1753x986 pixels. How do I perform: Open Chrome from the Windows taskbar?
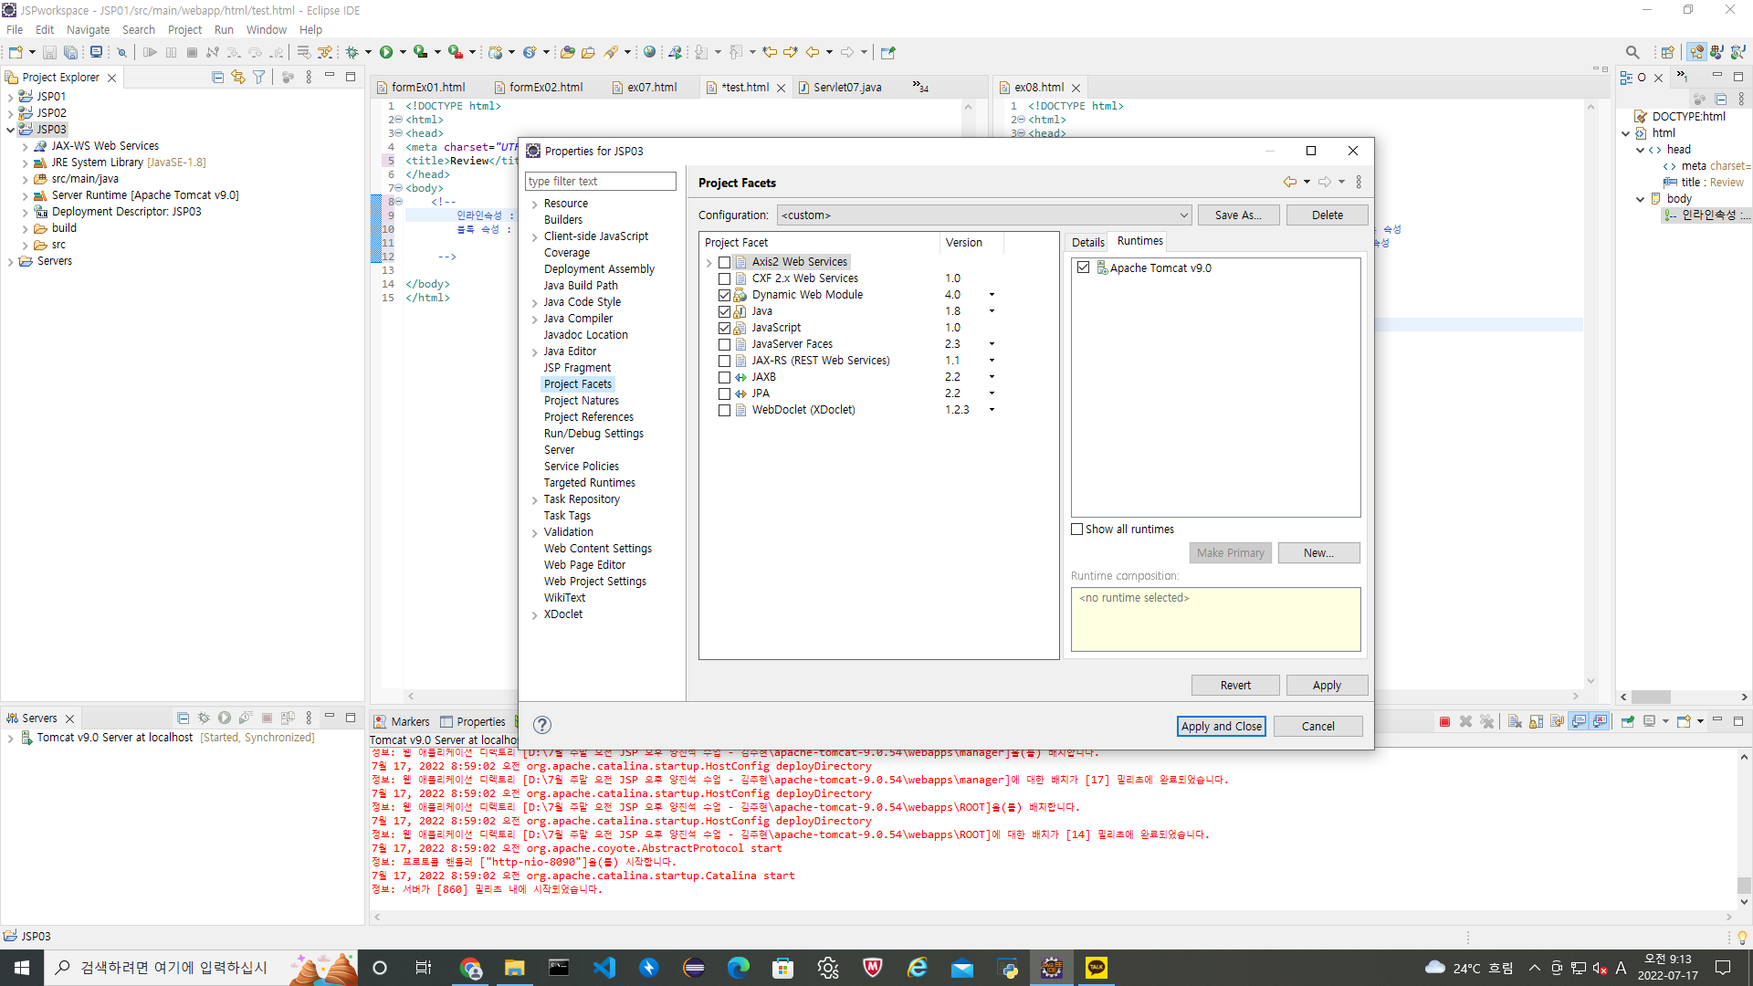pyautogui.click(x=471, y=968)
